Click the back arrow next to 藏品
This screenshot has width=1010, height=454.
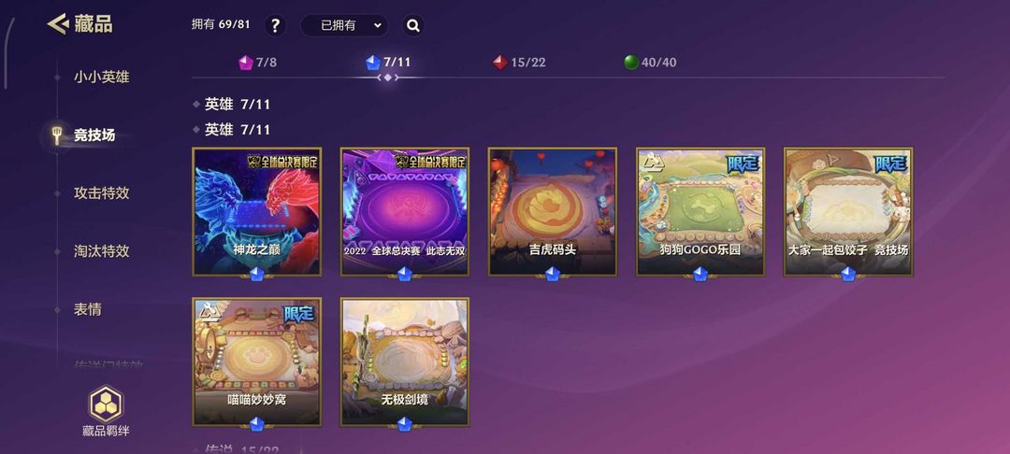pos(57,24)
